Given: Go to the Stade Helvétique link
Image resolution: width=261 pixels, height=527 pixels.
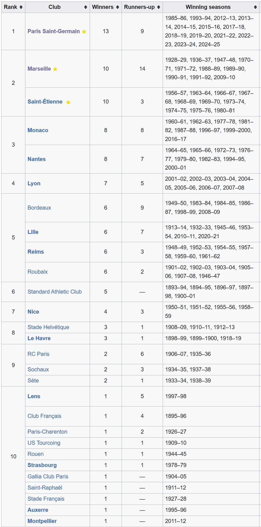Looking at the screenshot, I should (48, 327).
